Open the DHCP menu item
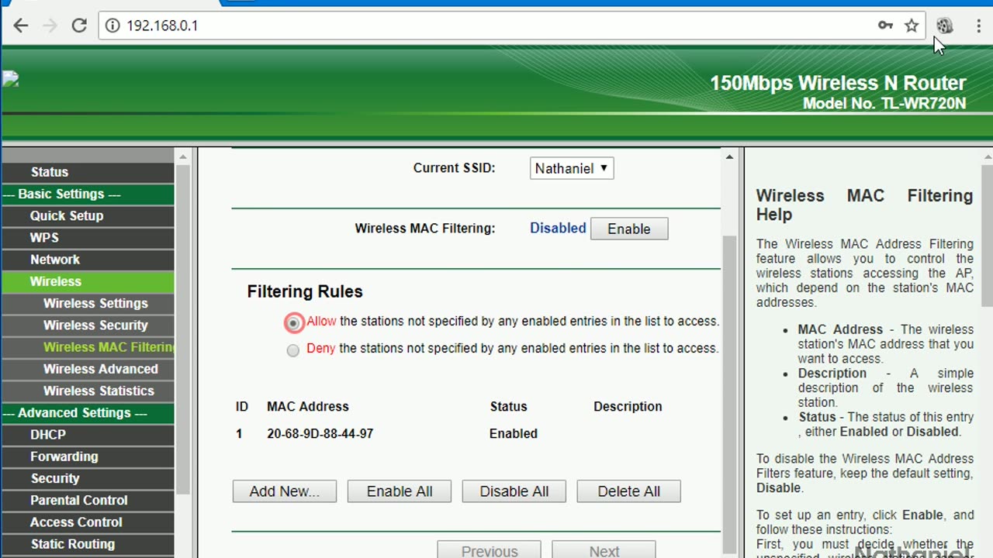 click(x=88, y=435)
